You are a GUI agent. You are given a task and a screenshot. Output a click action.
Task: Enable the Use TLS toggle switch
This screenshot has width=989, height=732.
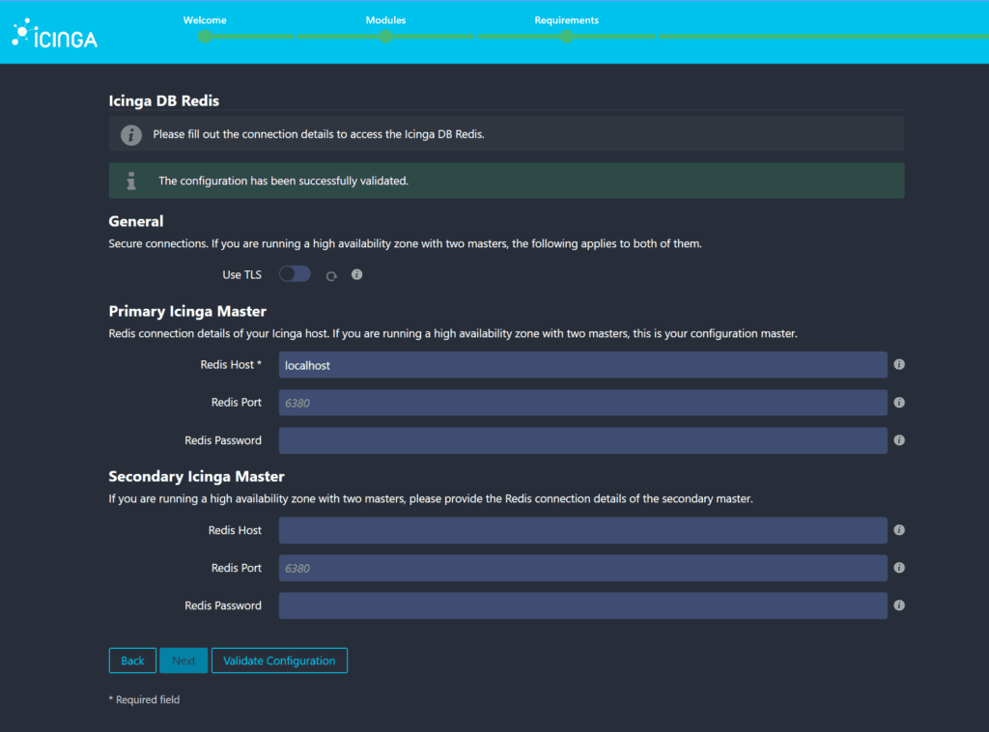pyautogui.click(x=295, y=274)
